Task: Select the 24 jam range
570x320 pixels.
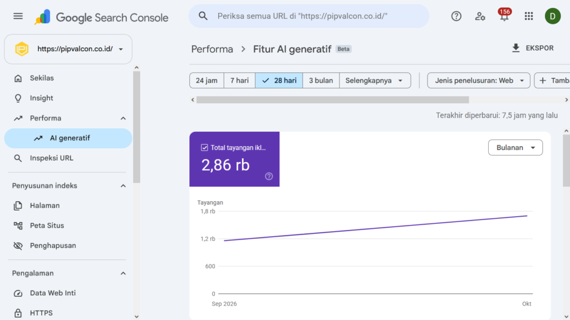Action: (x=207, y=81)
